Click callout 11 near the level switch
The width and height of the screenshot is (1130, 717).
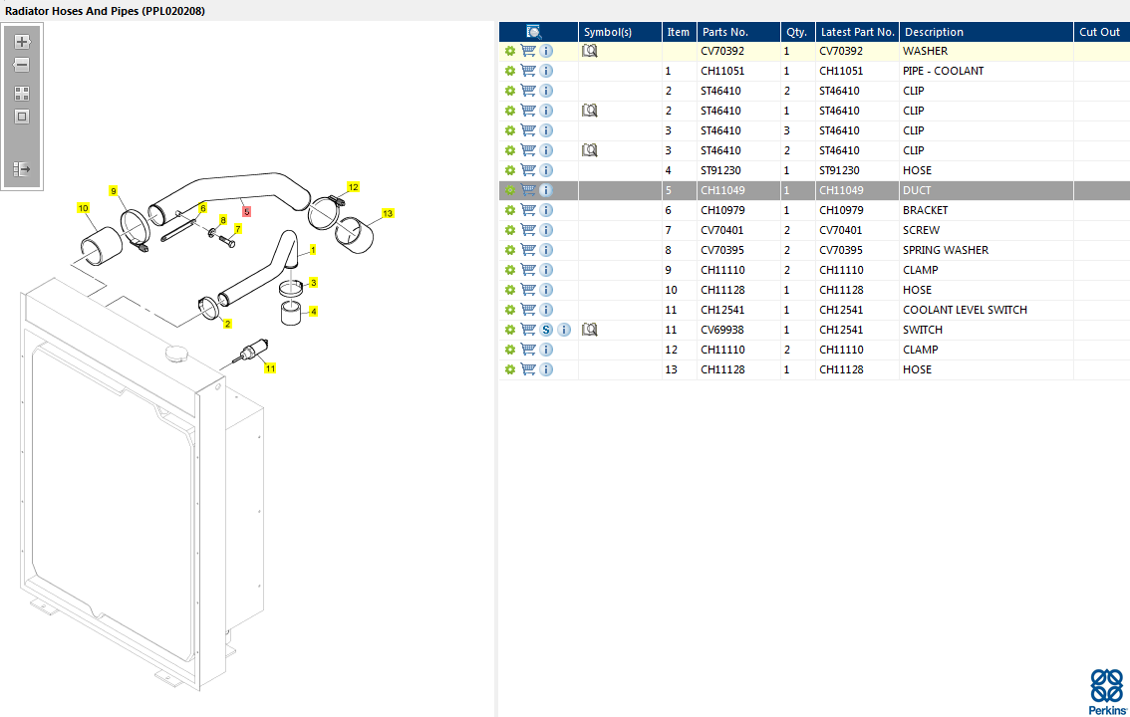(x=270, y=367)
